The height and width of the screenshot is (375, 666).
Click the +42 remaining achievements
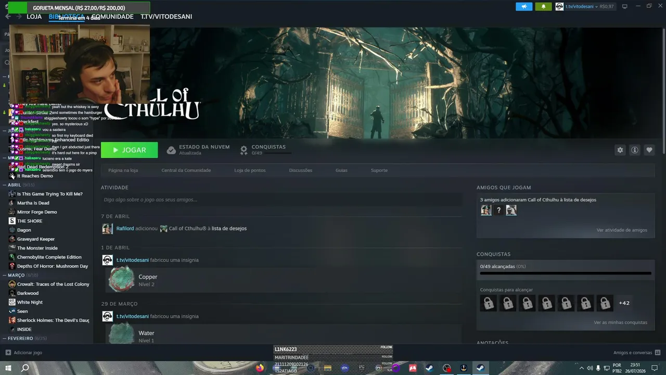[624, 303]
